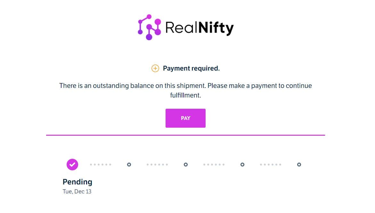Click the Payment required heading
The image size is (375, 213).
pos(191,68)
